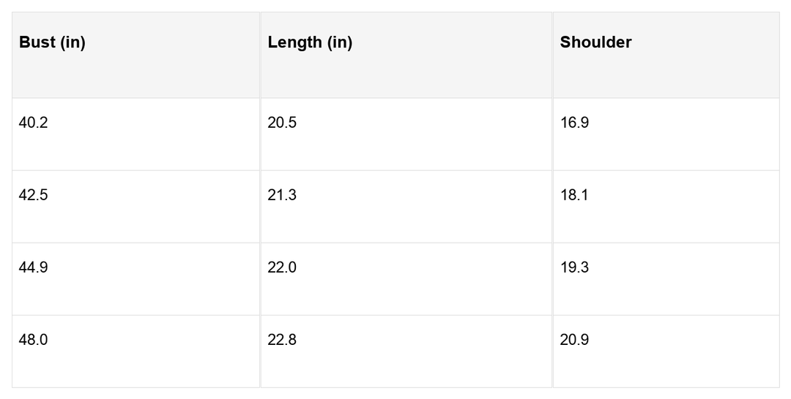The image size is (791, 399).
Task: Click the 20.9 shoulder cell
Action: tap(574, 340)
